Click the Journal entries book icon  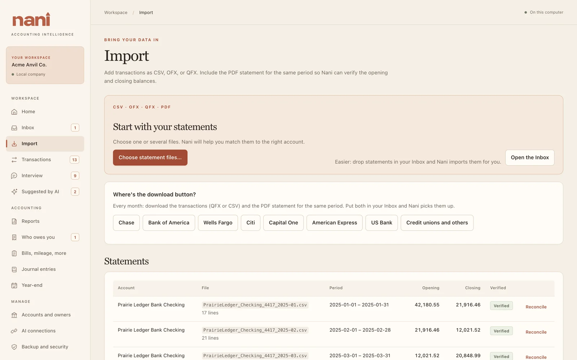[x=14, y=269]
